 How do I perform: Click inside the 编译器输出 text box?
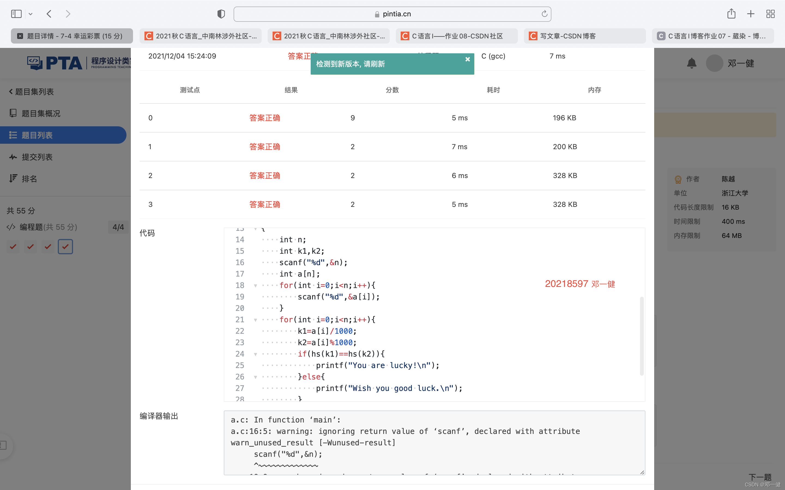coord(434,443)
